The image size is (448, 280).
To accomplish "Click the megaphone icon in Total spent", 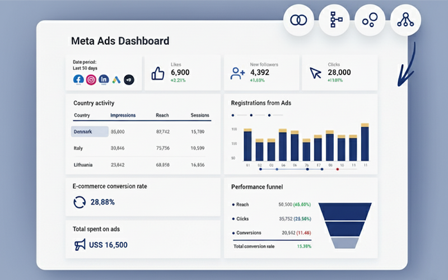I will pyautogui.click(x=80, y=245).
